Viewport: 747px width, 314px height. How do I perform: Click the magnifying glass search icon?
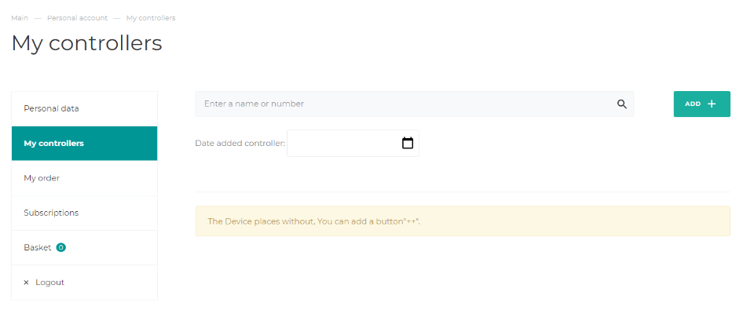621,104
